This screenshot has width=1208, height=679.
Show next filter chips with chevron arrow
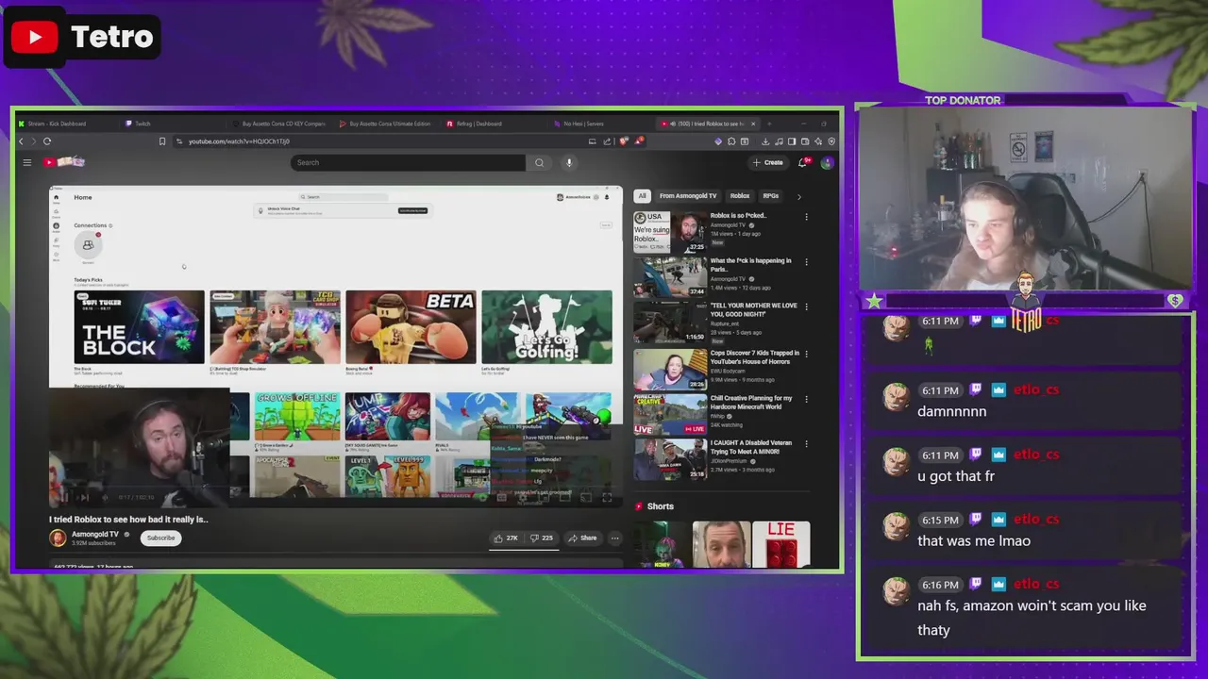(x=798, y=196)
